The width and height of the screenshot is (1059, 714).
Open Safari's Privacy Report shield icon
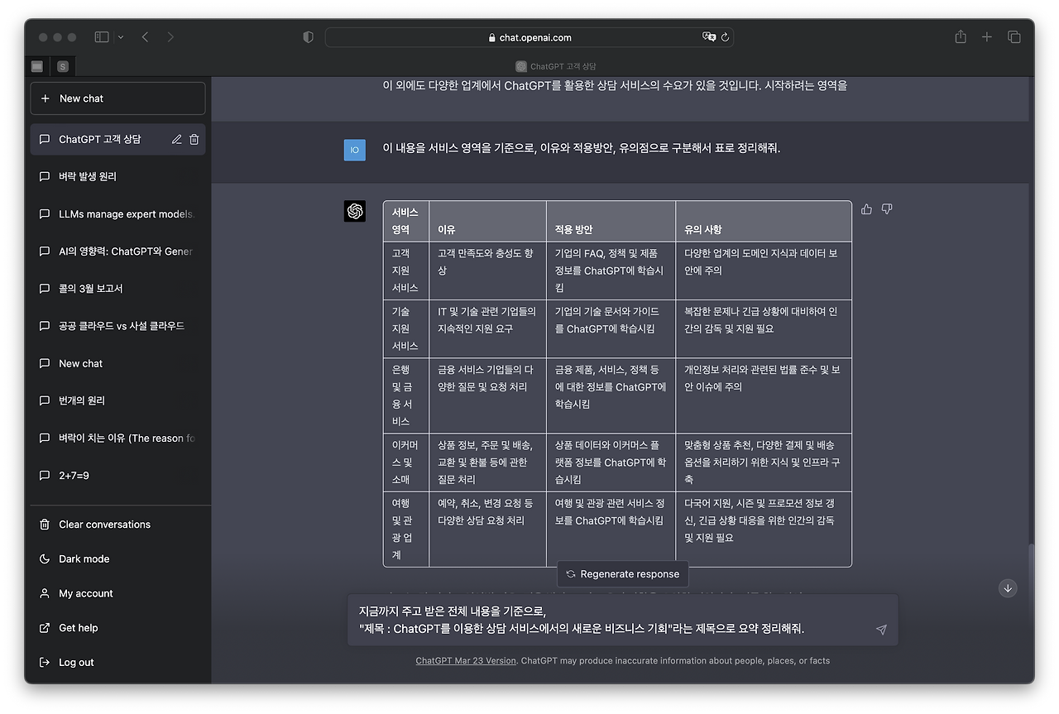pos(307,36)
